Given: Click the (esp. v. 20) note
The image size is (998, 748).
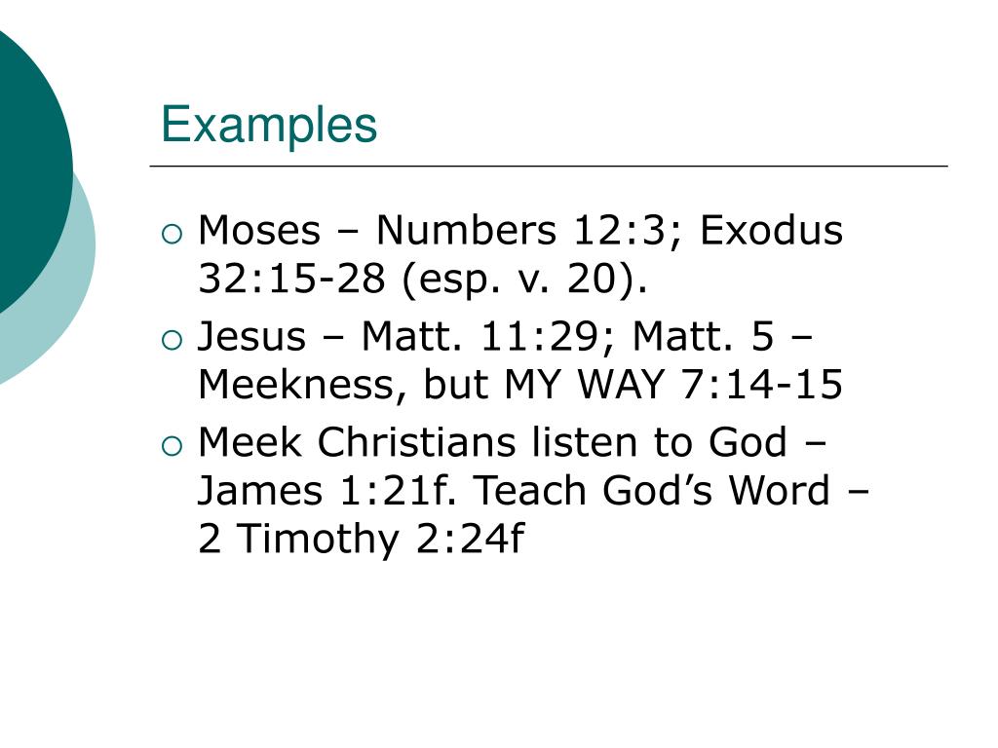Looking at the screenshot, I should click(x=524, y=280).
